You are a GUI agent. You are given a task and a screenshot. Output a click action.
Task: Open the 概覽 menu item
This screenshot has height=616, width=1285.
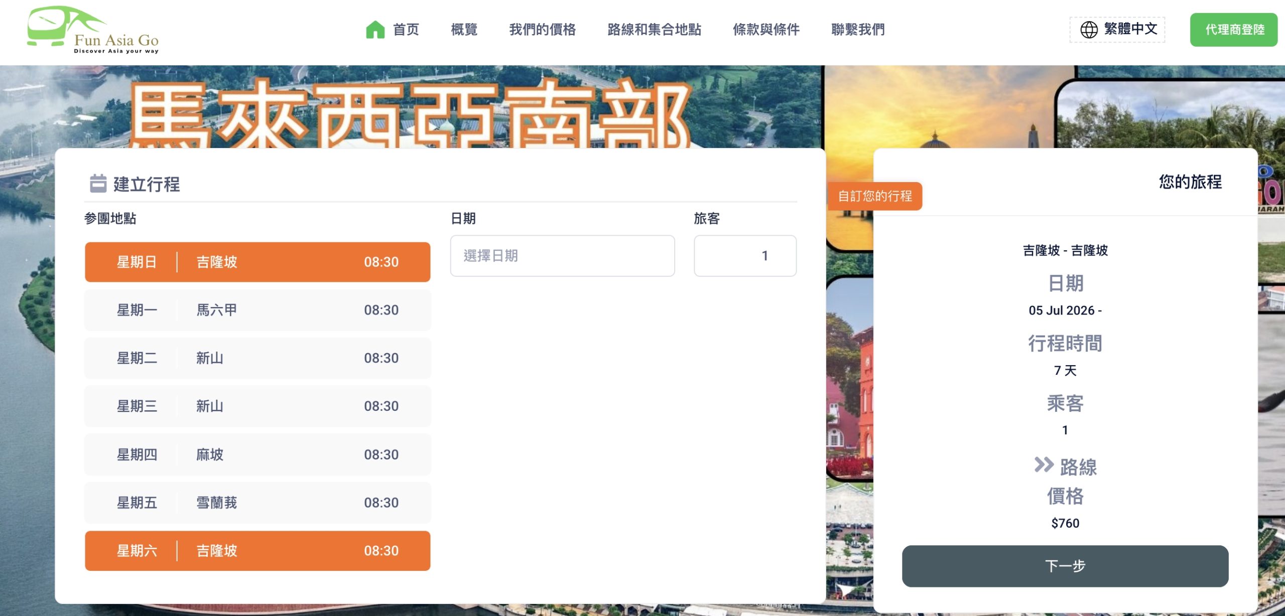(464, 30)
